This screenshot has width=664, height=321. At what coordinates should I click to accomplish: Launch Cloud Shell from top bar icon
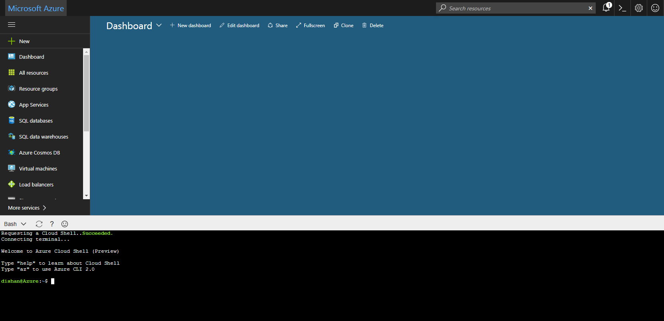[622, 8]
